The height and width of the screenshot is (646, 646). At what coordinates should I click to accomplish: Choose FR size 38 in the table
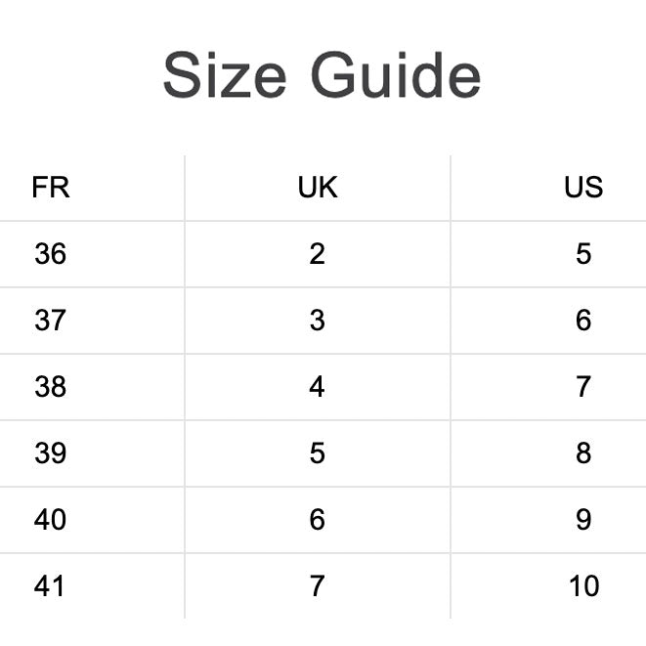[x=51, y=387]
